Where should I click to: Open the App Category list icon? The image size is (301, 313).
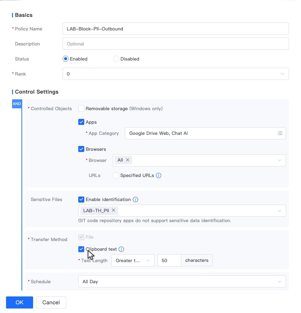(280, 133)
